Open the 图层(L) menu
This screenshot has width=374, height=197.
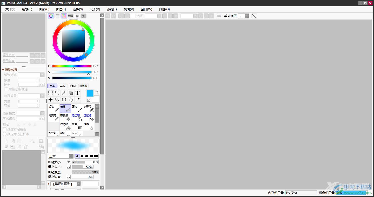61,9
